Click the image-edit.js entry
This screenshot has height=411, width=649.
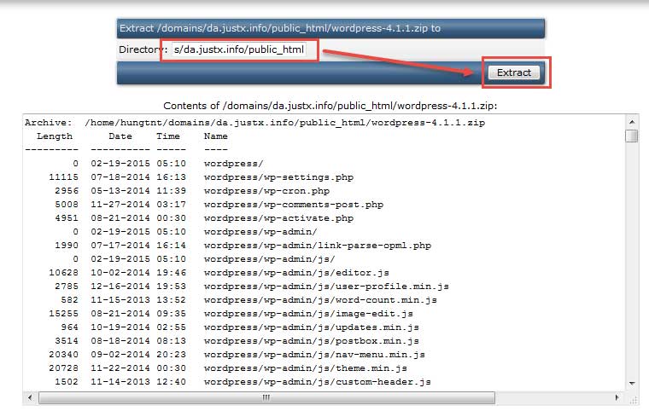click(x=308, y=314)
